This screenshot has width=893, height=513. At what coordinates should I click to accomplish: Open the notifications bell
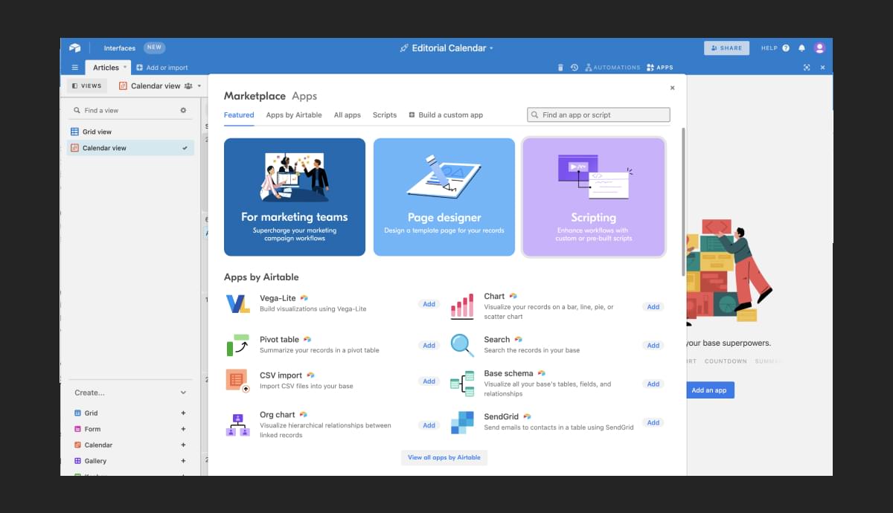tap(802, 48)
